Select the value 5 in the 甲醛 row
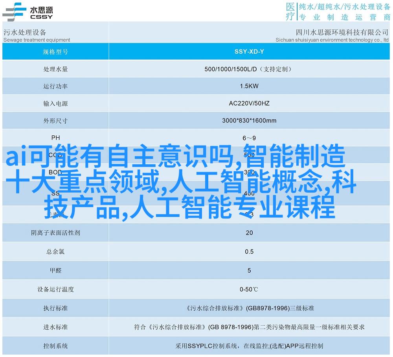The width and height of the screenshot is (393, 357). (249, 270)
